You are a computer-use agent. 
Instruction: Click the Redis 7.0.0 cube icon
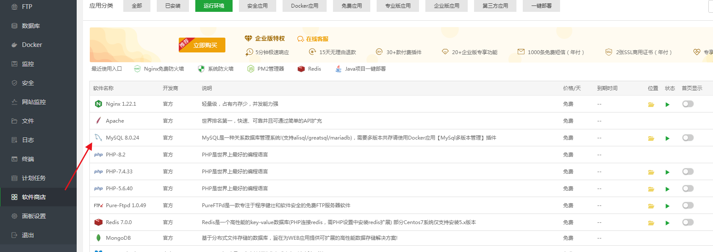(x=98, y=222)
